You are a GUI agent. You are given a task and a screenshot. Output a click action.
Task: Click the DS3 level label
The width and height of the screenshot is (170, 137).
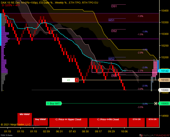point(114,76)
